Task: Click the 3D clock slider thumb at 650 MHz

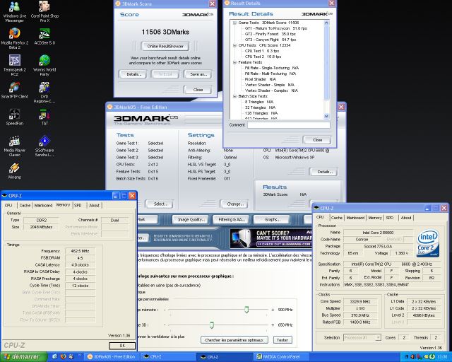Action: tap(212, 325)
